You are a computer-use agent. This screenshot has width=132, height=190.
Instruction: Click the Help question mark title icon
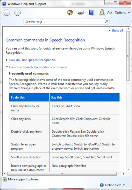tap(4, 4)
